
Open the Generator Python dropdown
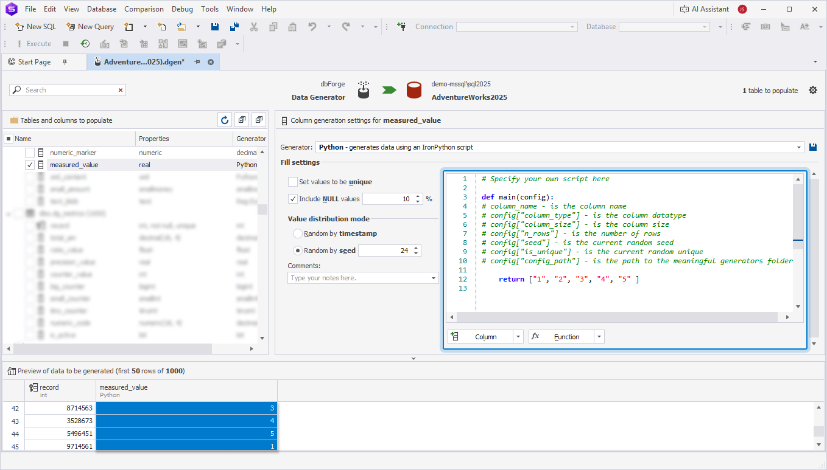[800, 147]
